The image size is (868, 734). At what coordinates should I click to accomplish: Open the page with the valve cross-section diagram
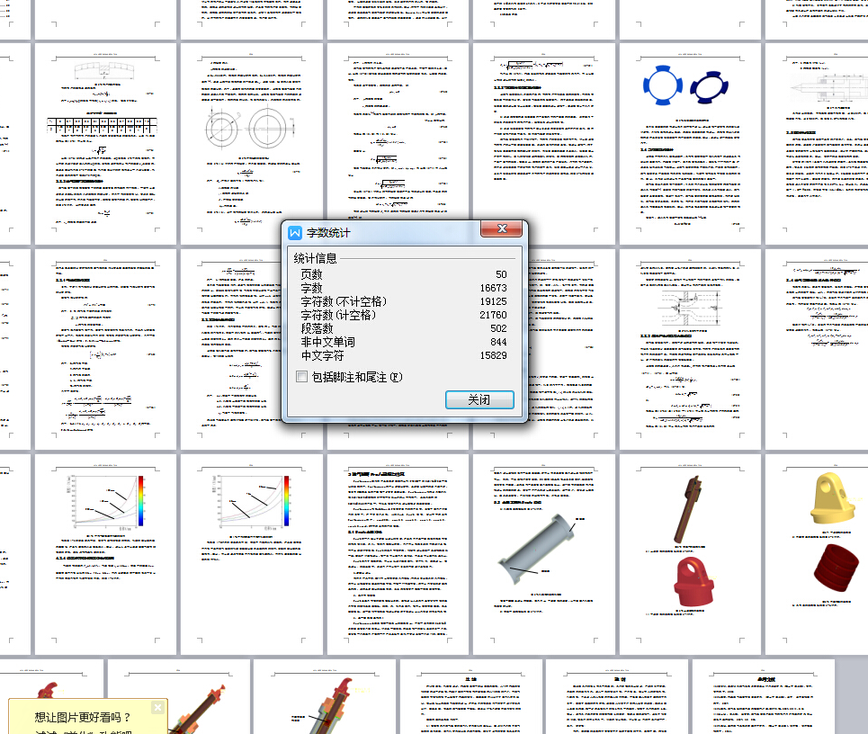[690, 349]
